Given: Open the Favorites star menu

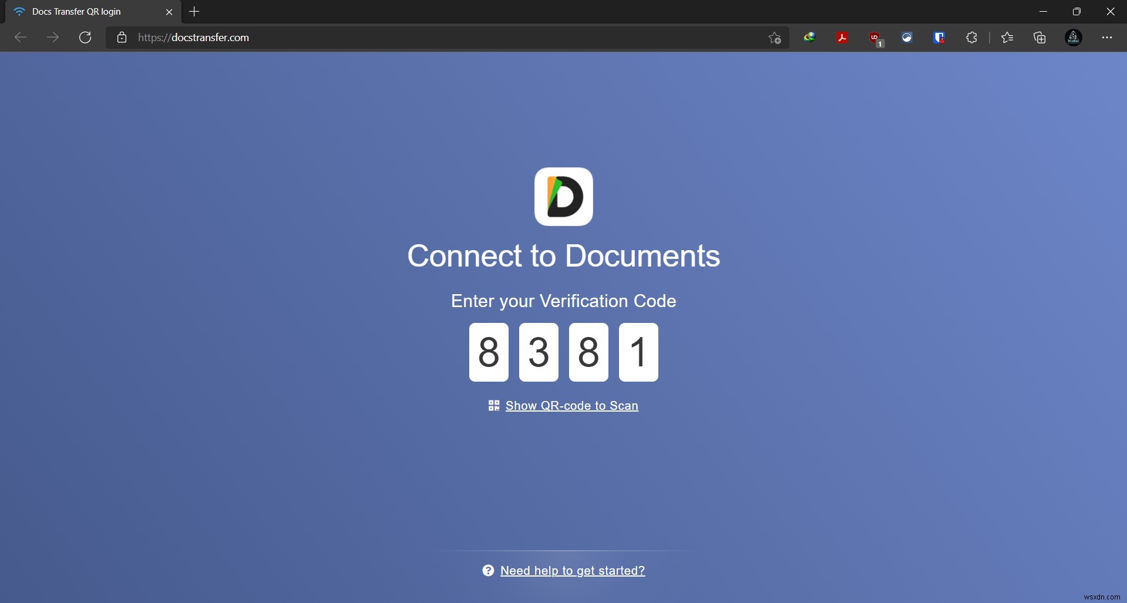Looking at the screenshot, I should click(1007, 38).
